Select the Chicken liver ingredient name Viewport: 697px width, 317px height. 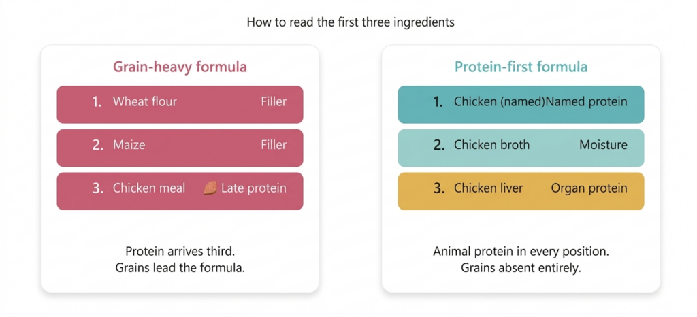pos(488,188)
